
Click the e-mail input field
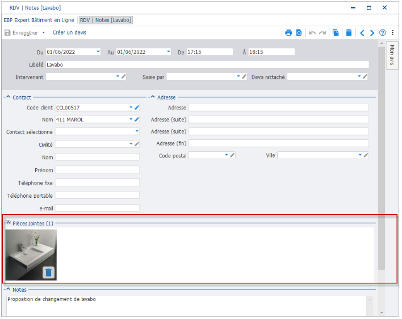[x=98, y=208]
